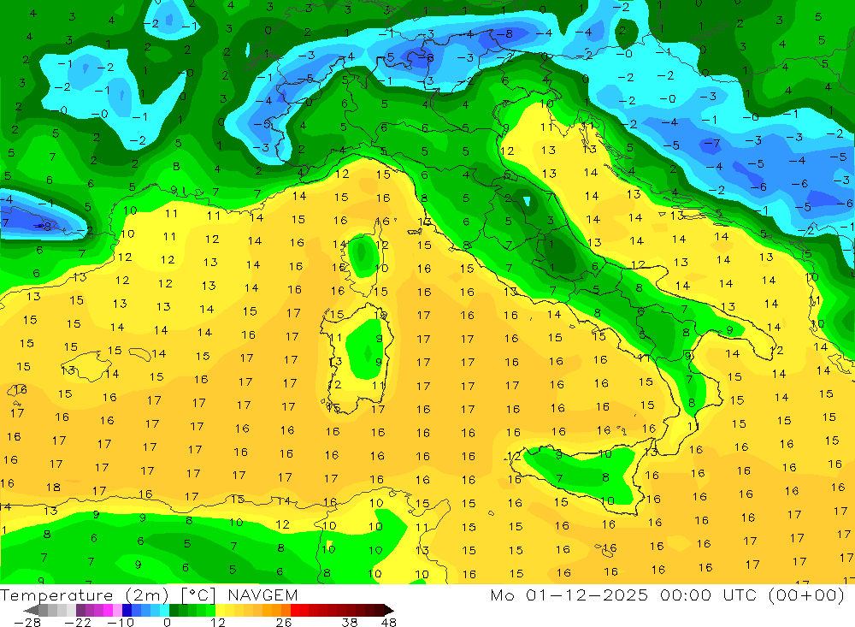Click the "−22" legend label
This screenshot has height=627, width=855.
(78, 622)
